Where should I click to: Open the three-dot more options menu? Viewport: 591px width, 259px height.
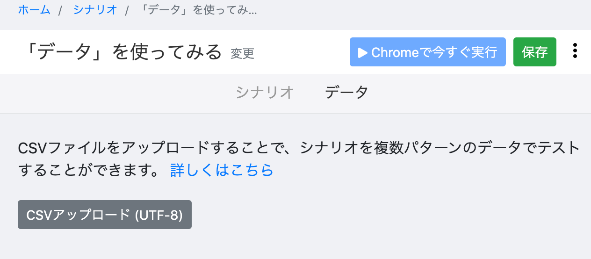pos(575,51)
